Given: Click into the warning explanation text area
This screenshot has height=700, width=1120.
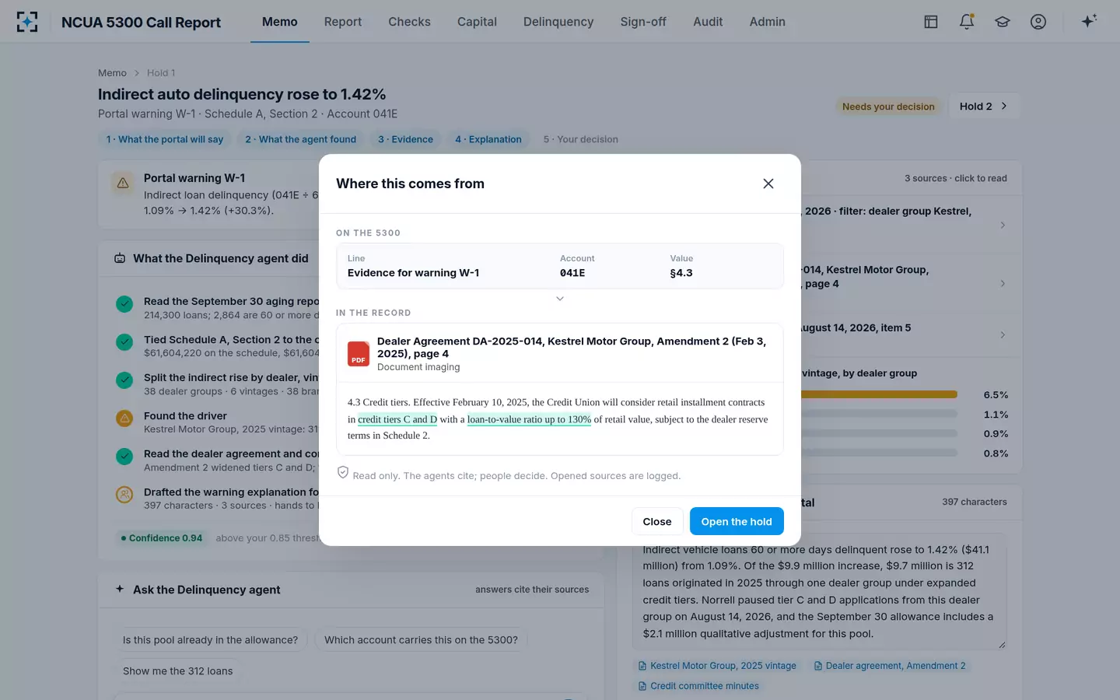Looking at the screenshot, I should 820,592.
